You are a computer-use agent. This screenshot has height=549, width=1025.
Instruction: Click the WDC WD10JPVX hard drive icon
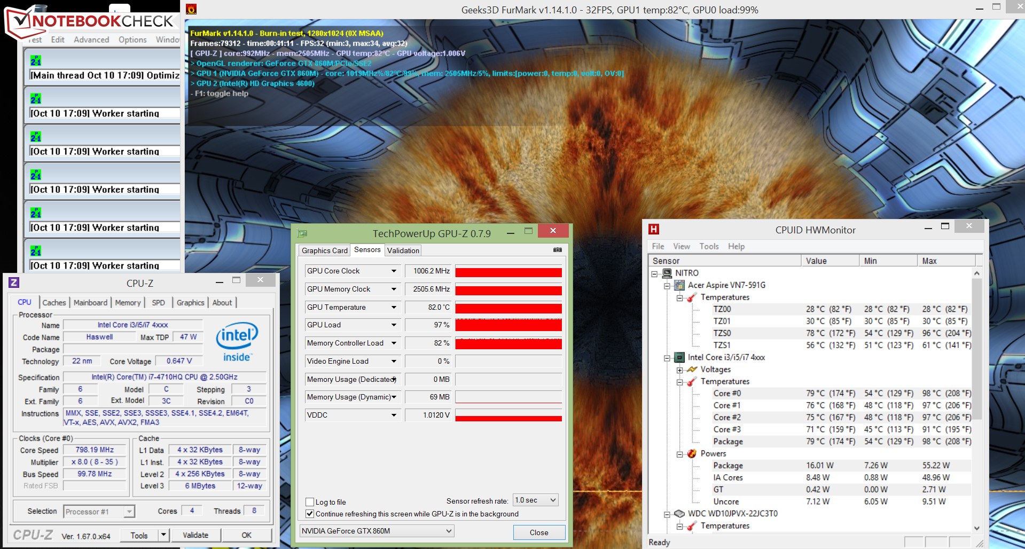click(x=679, y=513)
